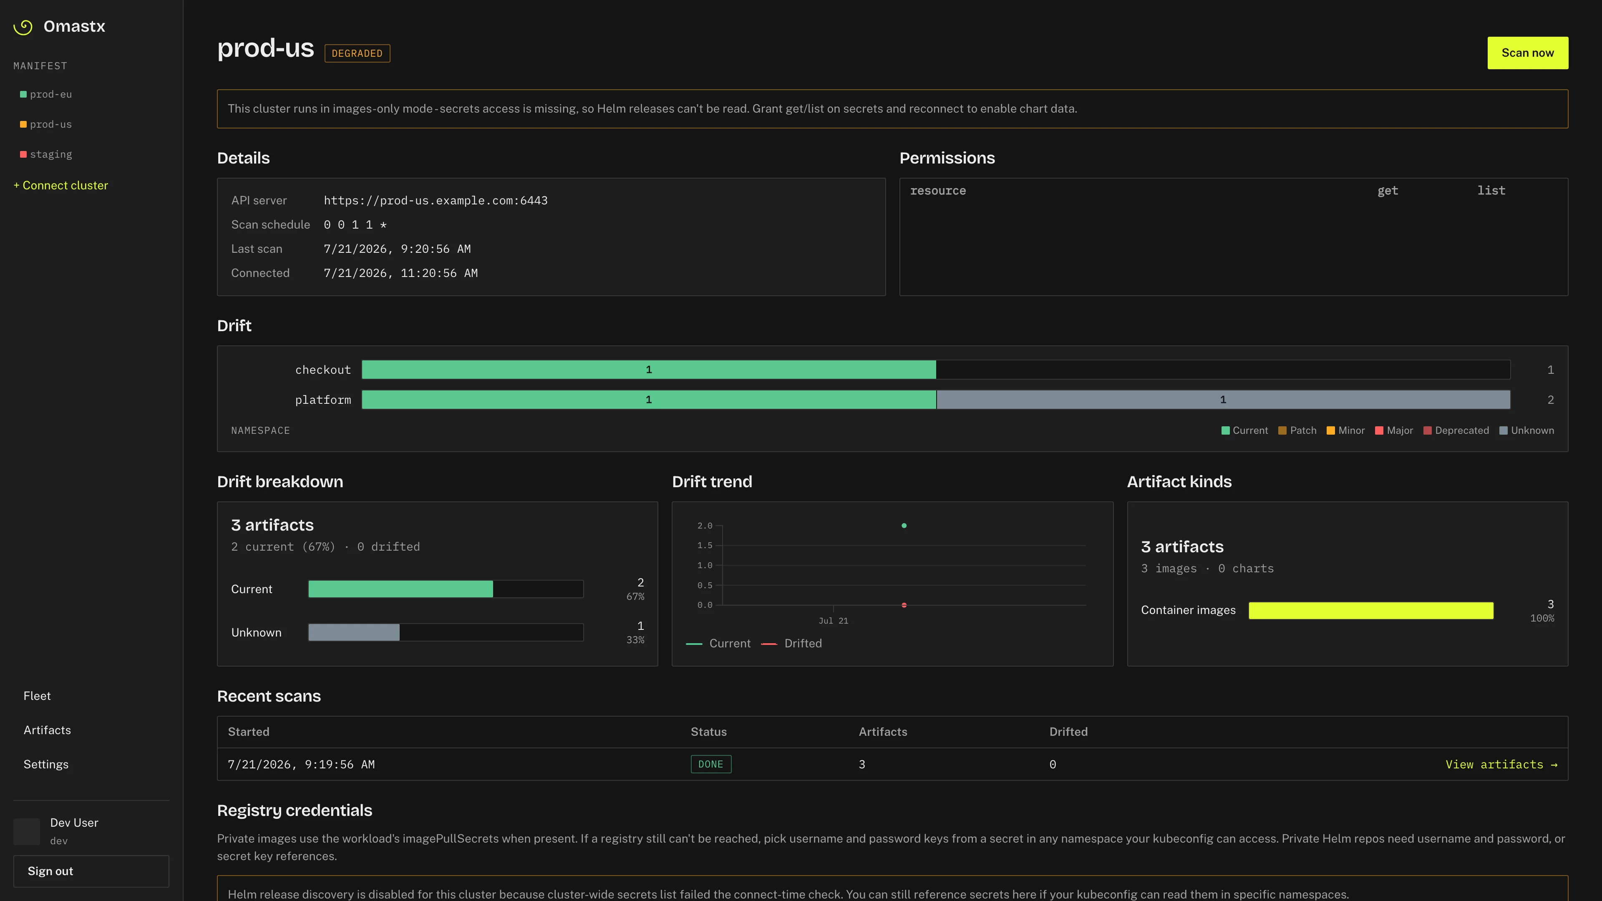Image resolution: width=1602 pixels, height=901 pixels.
Task: Toggle Drifted series in Drift trend legend
Action: [791, 644]
